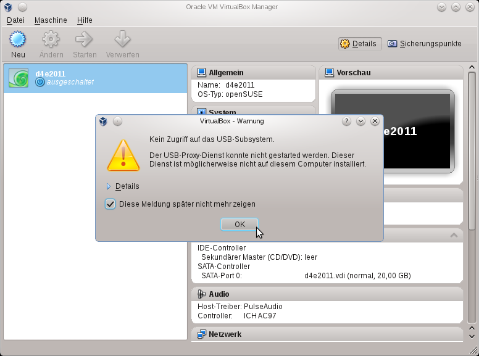Expand the Details disclosure triangle in dialog

coord(109,186)
